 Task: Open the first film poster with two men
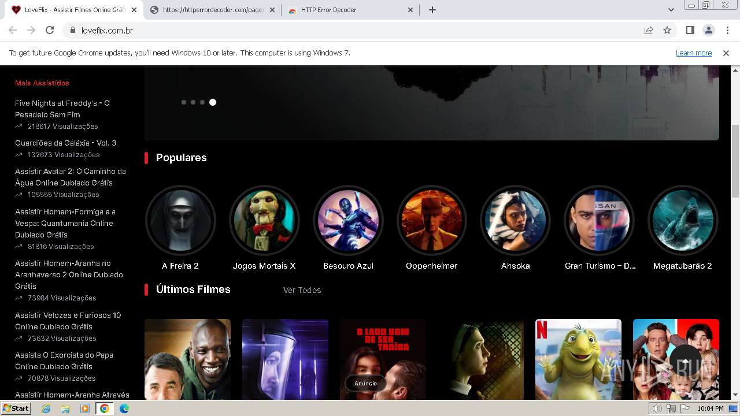[x=187, y=359]
